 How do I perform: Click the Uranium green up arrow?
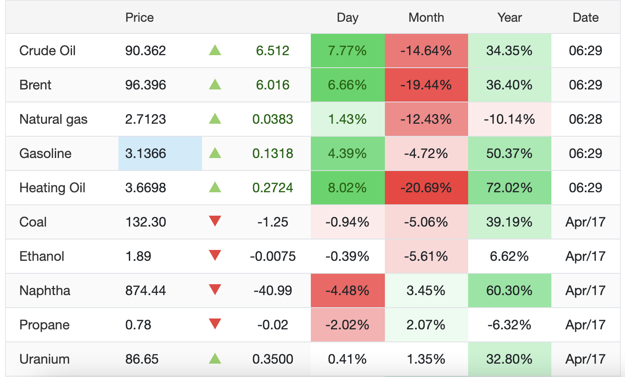coord(215,359)
